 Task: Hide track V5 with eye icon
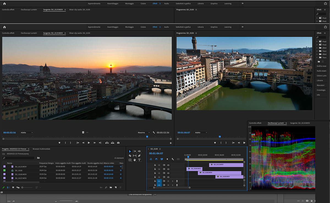pos(168,165)
